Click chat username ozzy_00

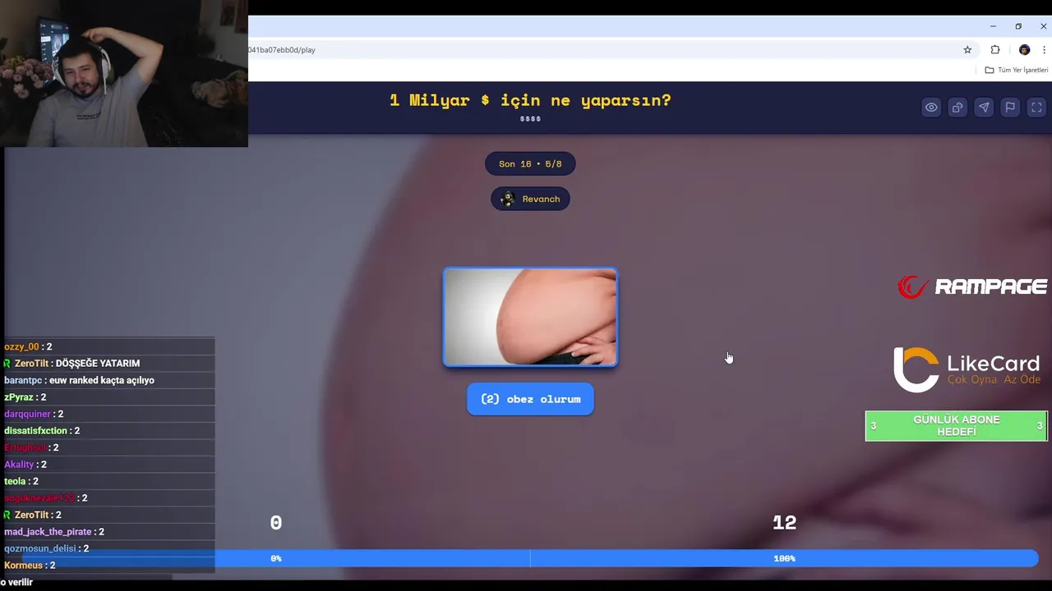(x=21, y=346)
